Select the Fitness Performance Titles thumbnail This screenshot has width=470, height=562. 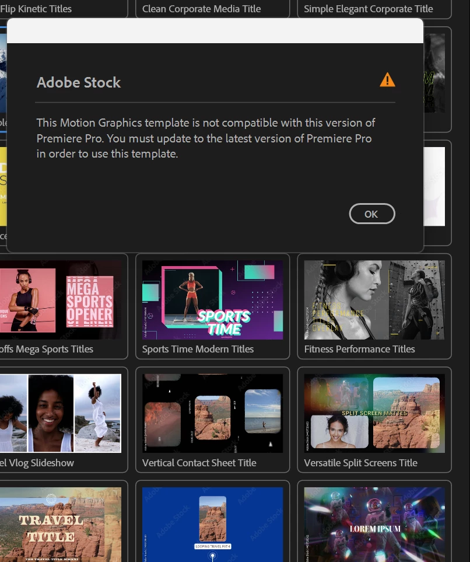click(374, 299)
